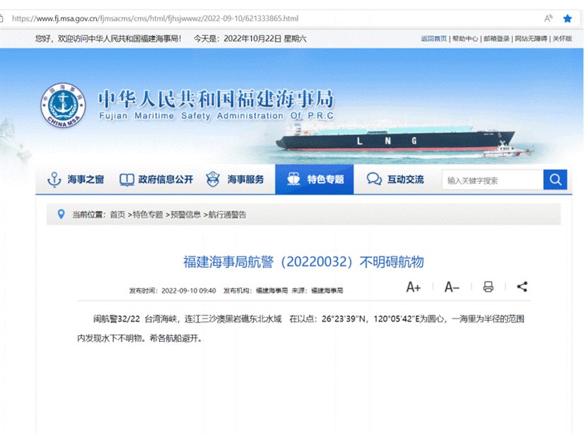This screenshot has width=587, height=435.
Task: Click the article text 闽航警32/22
Action: coord(116,319)
